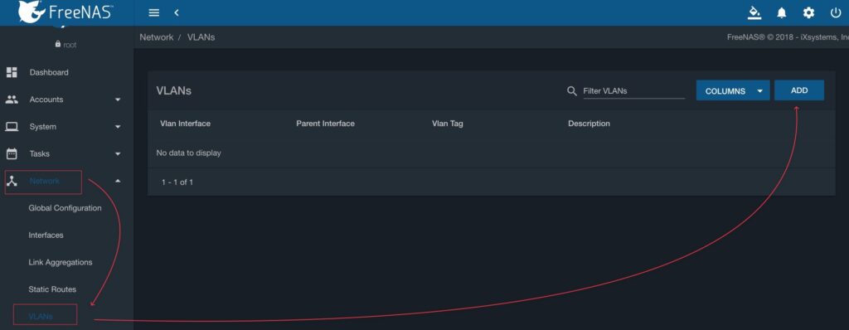
Task: Click the search magnifier icon
Action: pos(572,91)
